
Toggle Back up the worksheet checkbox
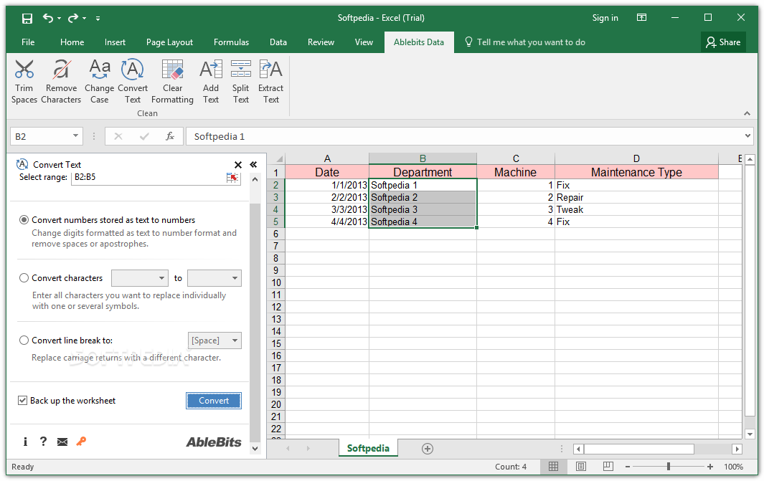click(22, 401)
